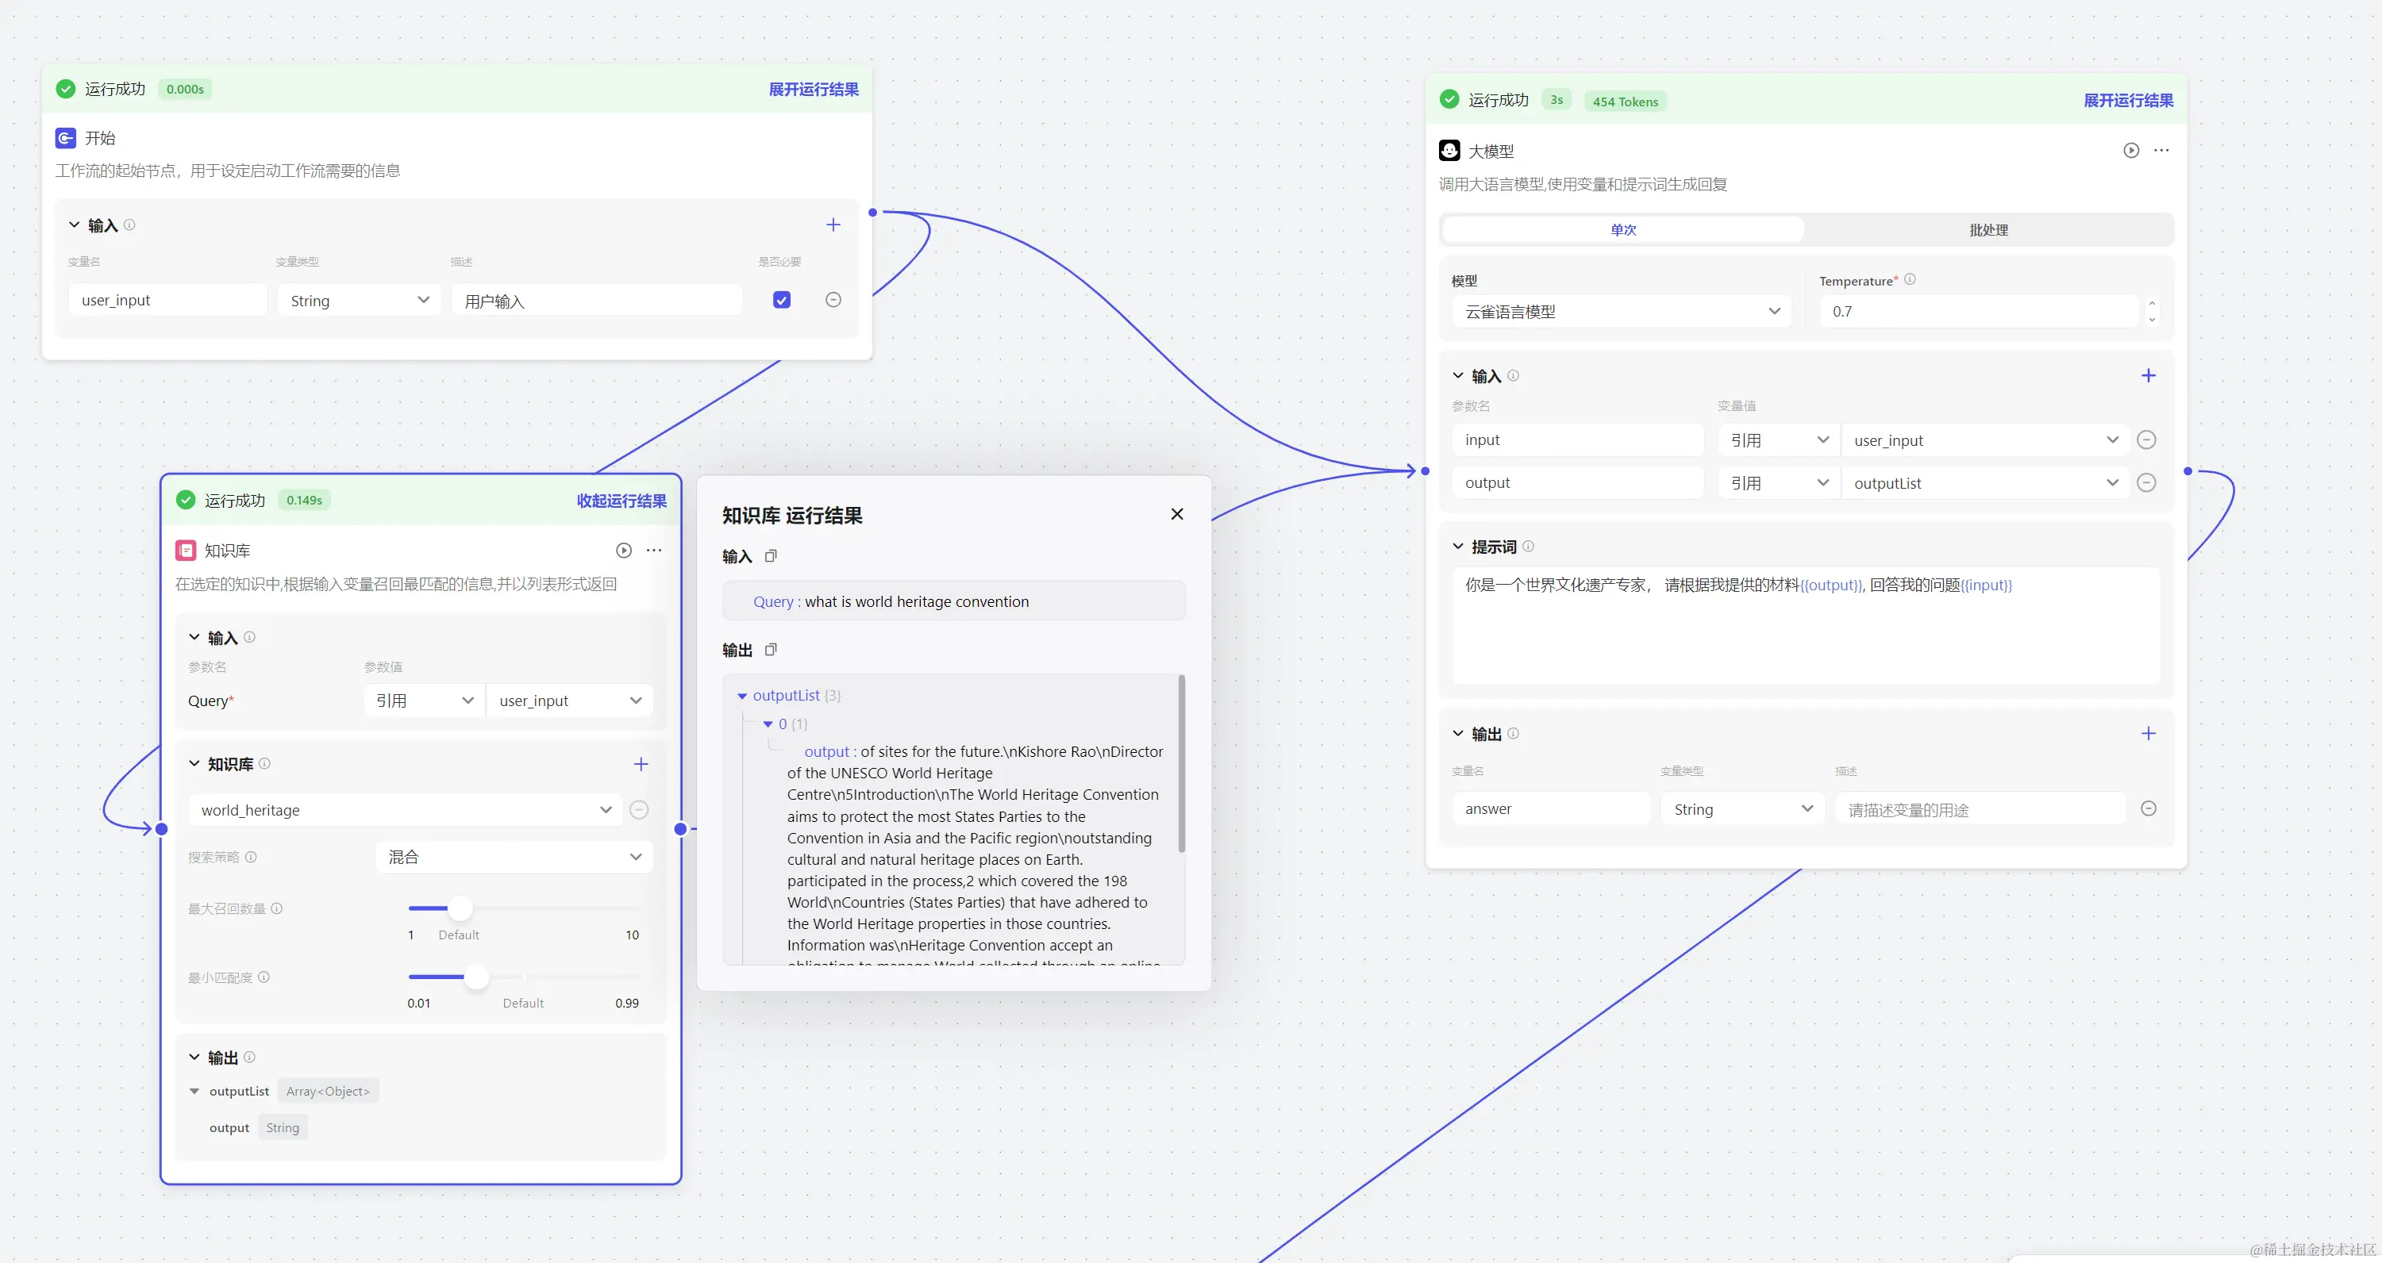The width and height of the screenshot is (2382, 1263).
Task: Click the answer variable name field
Action: click(1550, 809)
